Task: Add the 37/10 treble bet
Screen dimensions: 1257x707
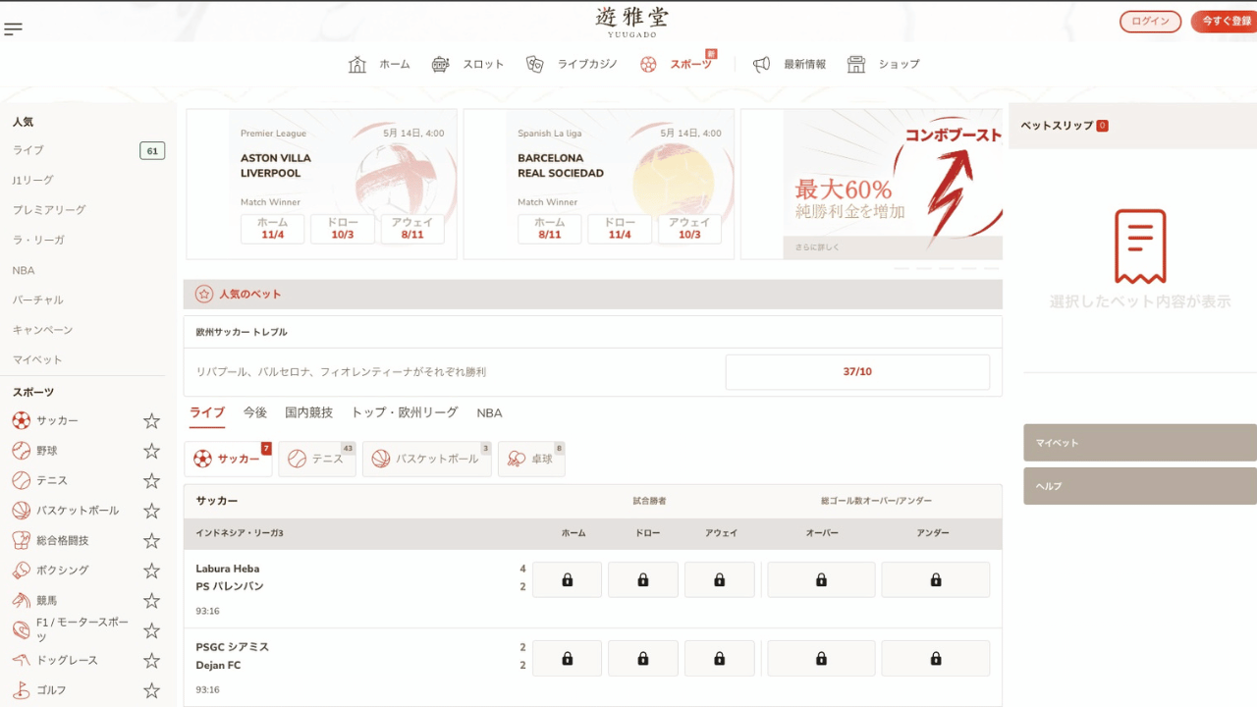Action: coord(857,372)
